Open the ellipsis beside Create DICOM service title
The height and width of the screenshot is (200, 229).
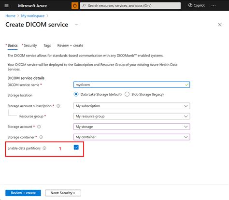77,25
